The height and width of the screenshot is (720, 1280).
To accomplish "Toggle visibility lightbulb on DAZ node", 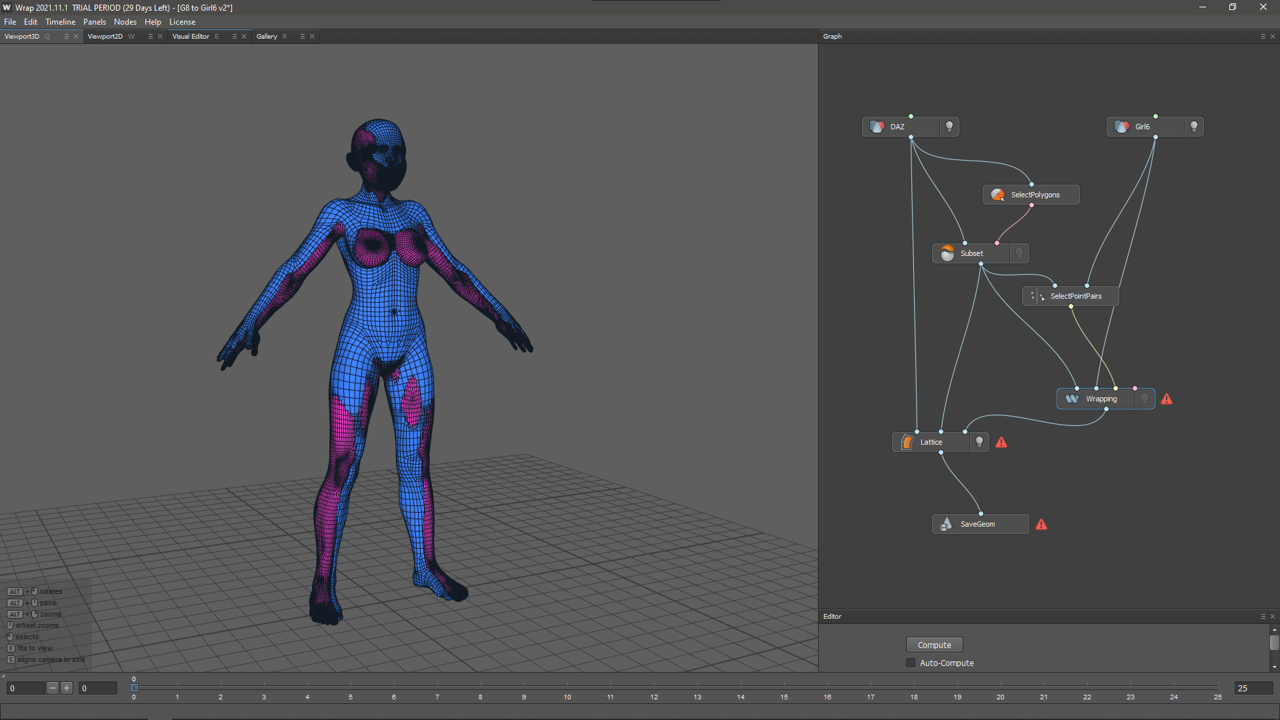I will click(949, 127).
